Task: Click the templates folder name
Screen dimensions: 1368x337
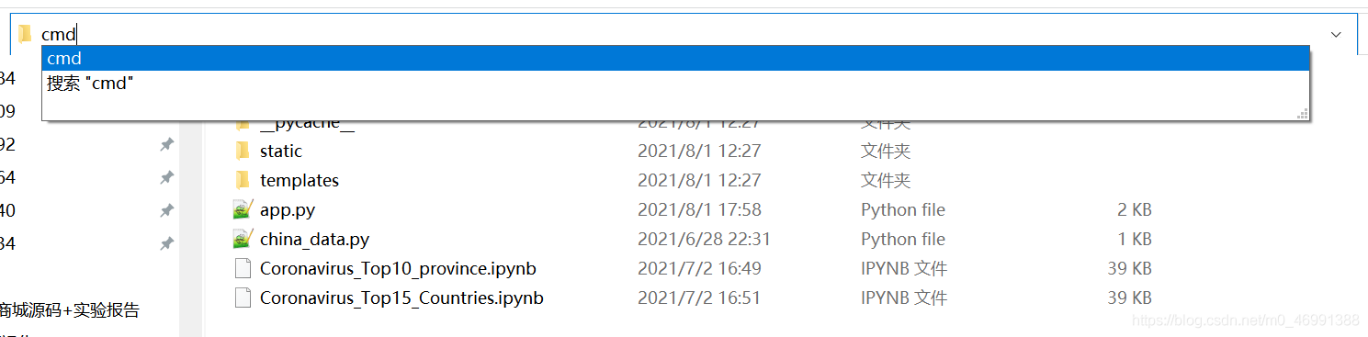Action: (300, 180)
